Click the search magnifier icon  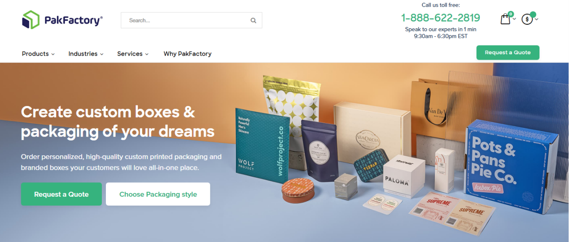pyautogui.click(x=253, y=20)
